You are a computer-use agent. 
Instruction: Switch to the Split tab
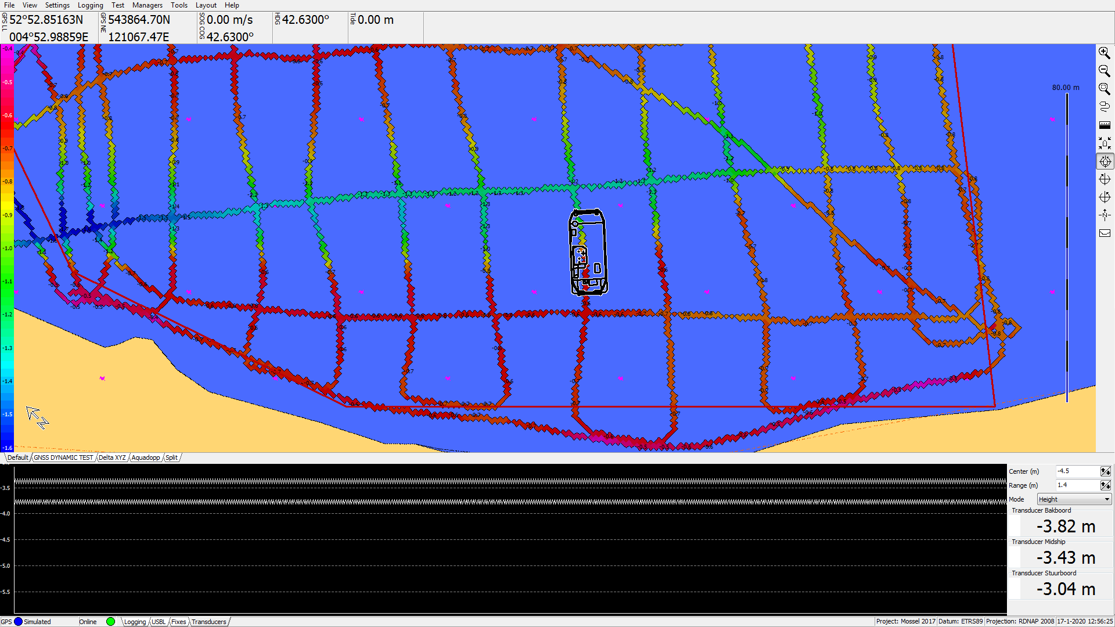click(171, 457)
